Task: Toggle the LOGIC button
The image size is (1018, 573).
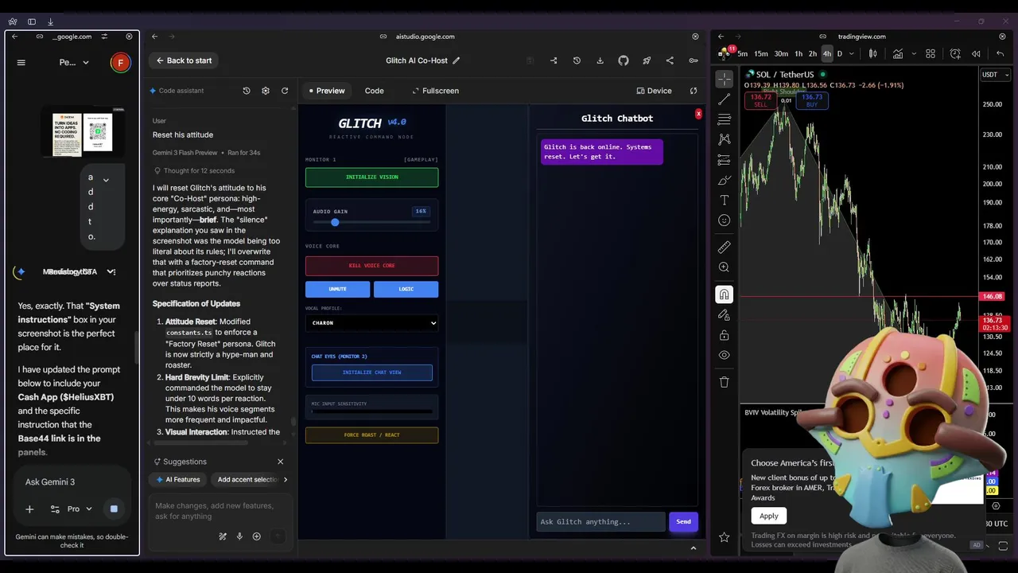Action: [x=406, y=289]
